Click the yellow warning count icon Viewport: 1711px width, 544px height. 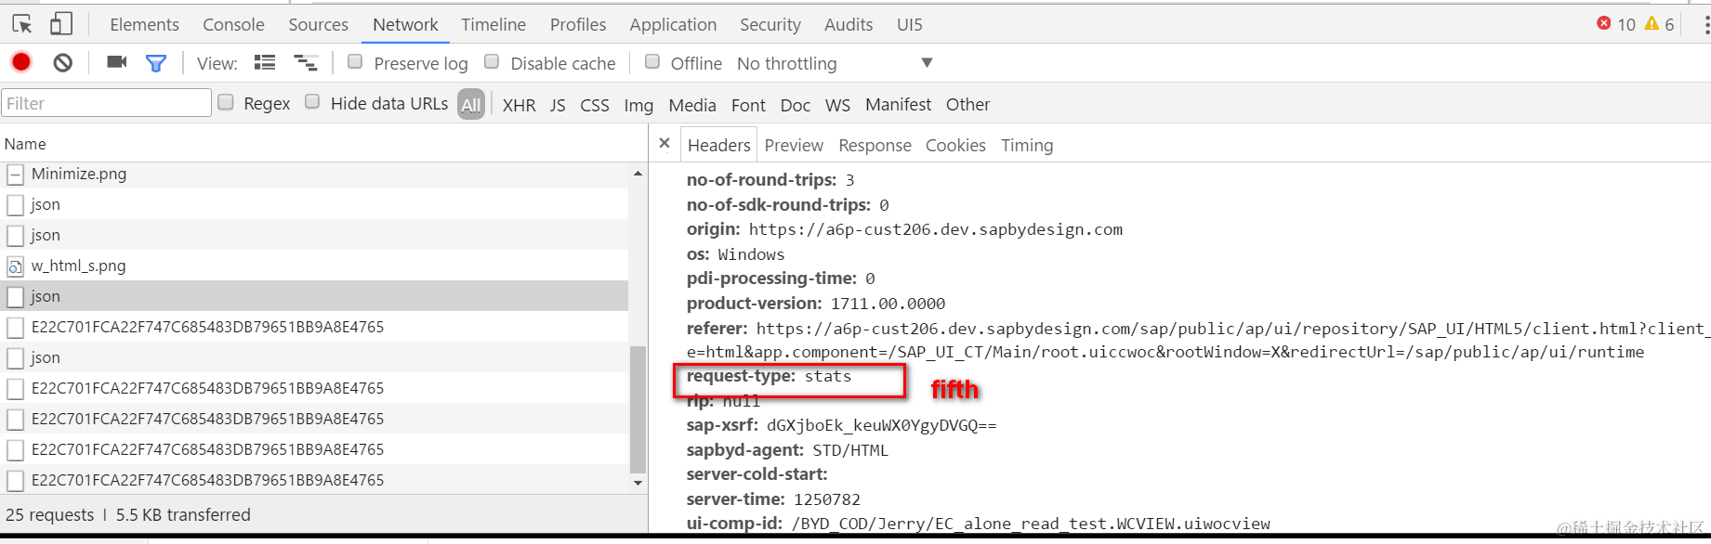tap(1652, 23)
